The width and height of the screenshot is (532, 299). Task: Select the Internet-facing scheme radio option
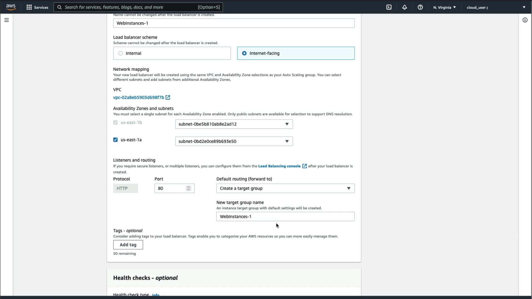[x=244, y=53]
